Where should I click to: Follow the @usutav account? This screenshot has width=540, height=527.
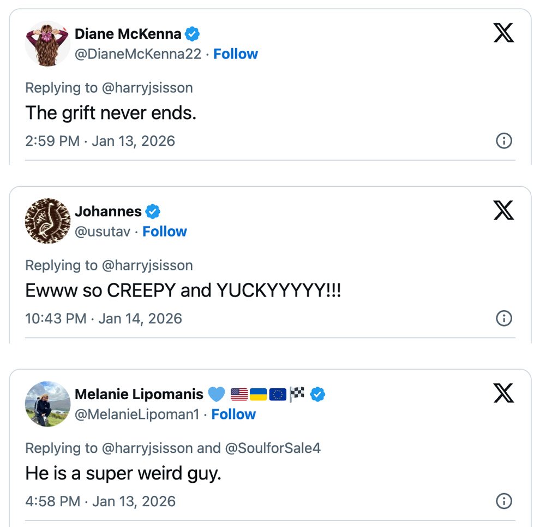165,232
